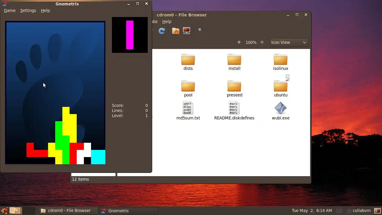Click the Lines label in Gnometris
The width and height of the screenshot is (382, 215).
click(x=118, y=110)
